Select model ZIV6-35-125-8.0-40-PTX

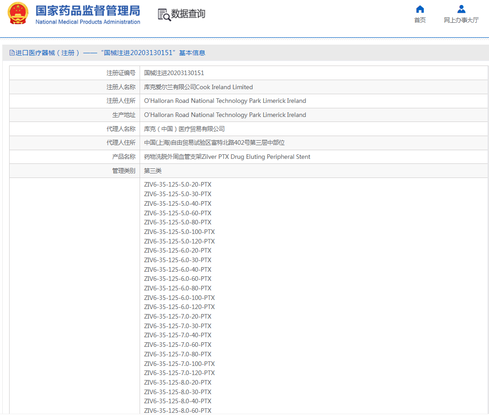coord(177,401)
